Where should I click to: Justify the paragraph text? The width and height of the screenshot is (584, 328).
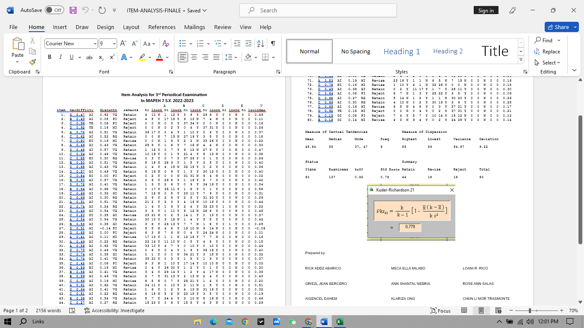coord(216,57)
